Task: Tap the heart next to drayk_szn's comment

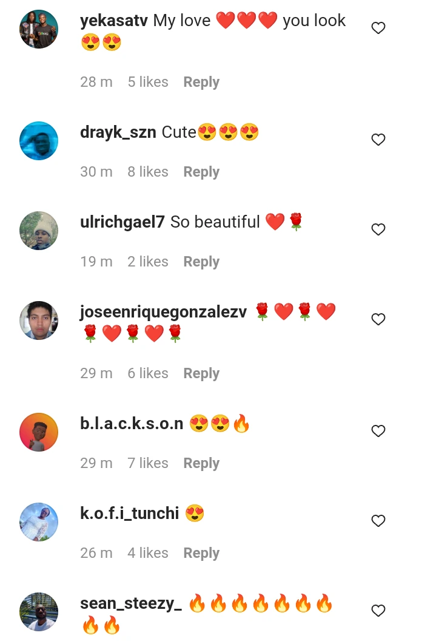Action: [378, 140]
